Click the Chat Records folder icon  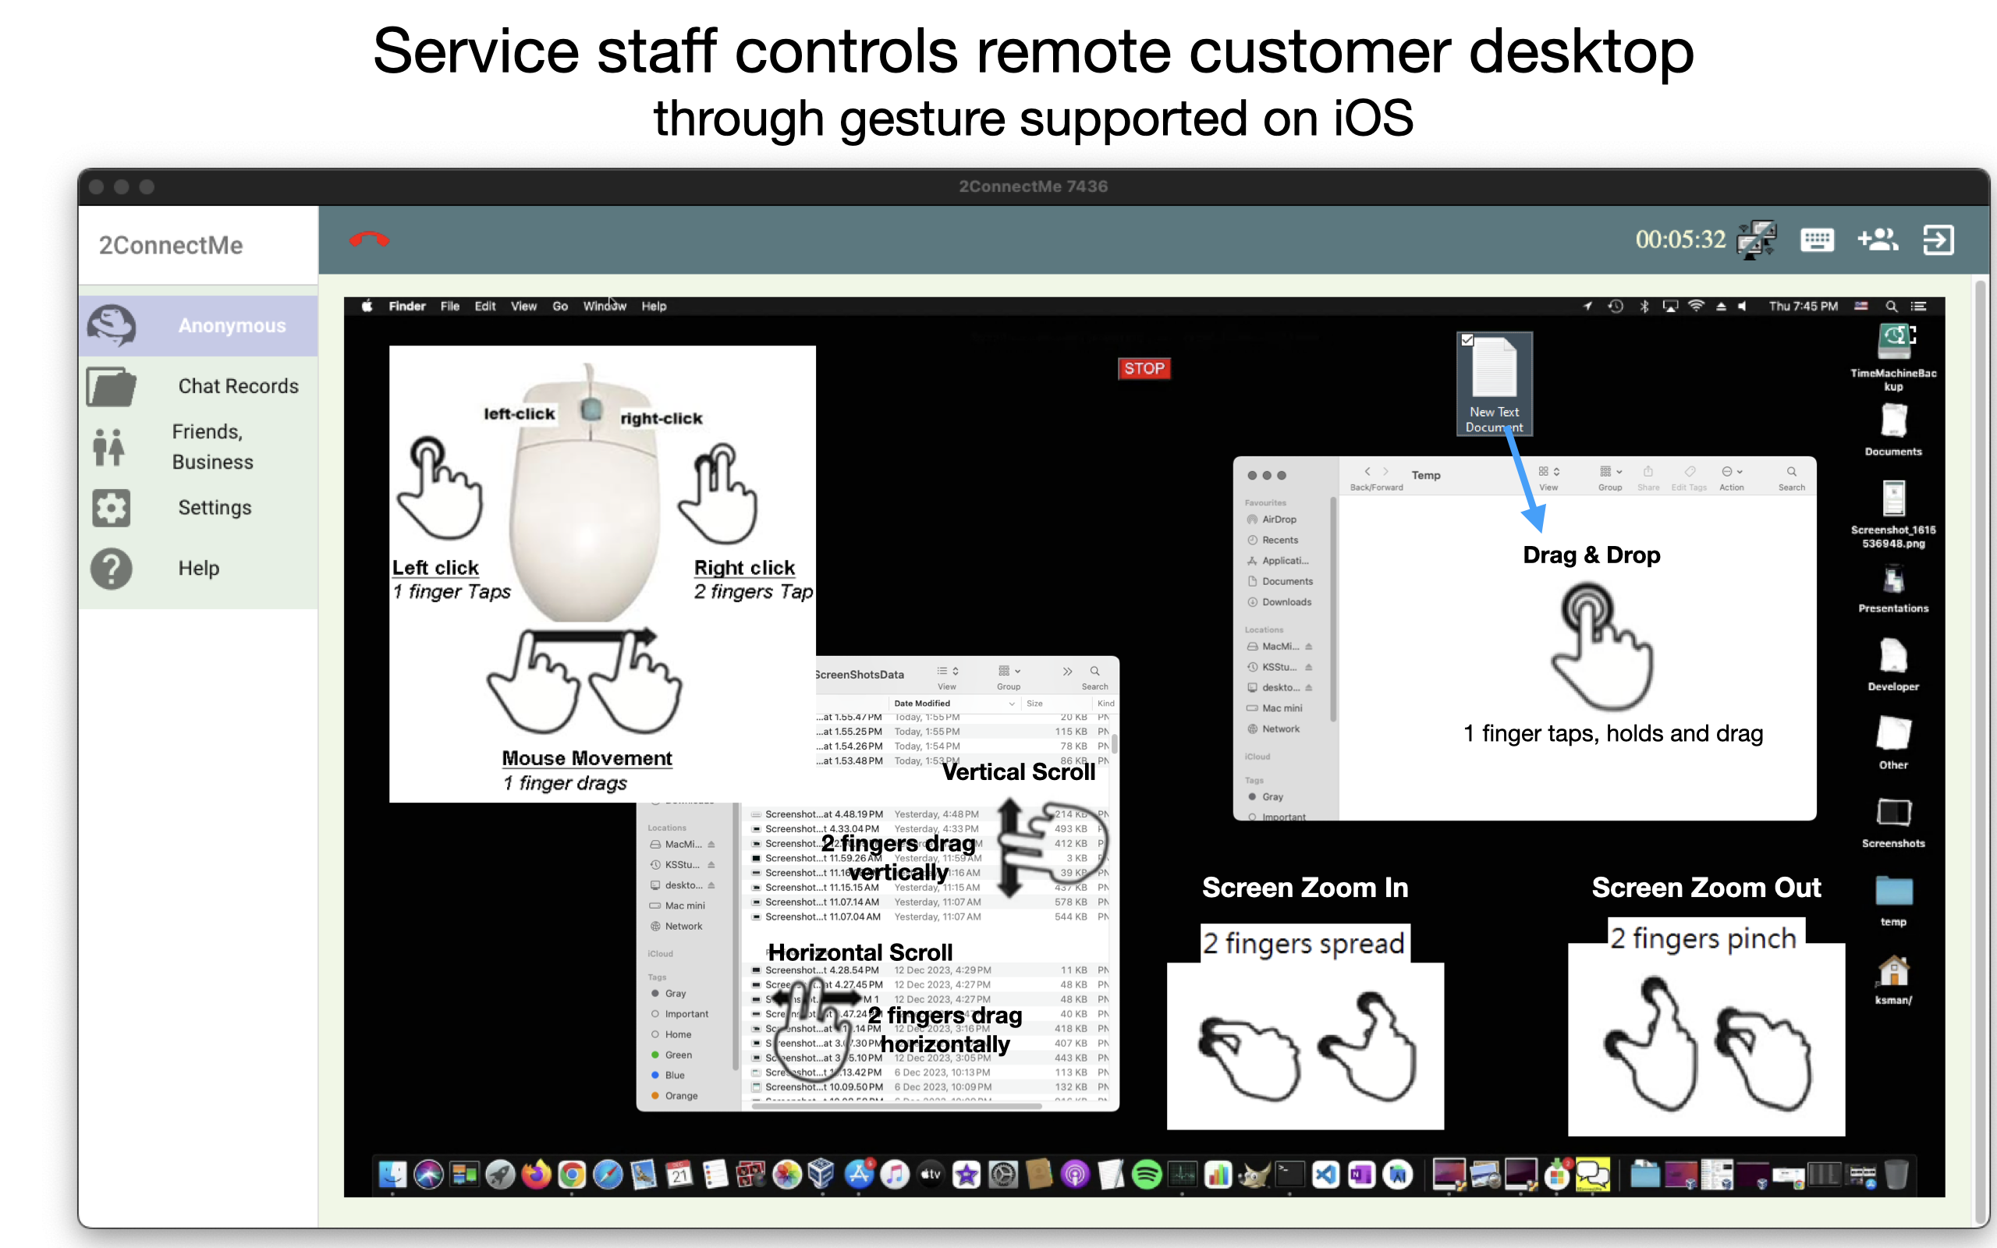tap(111, 386)
